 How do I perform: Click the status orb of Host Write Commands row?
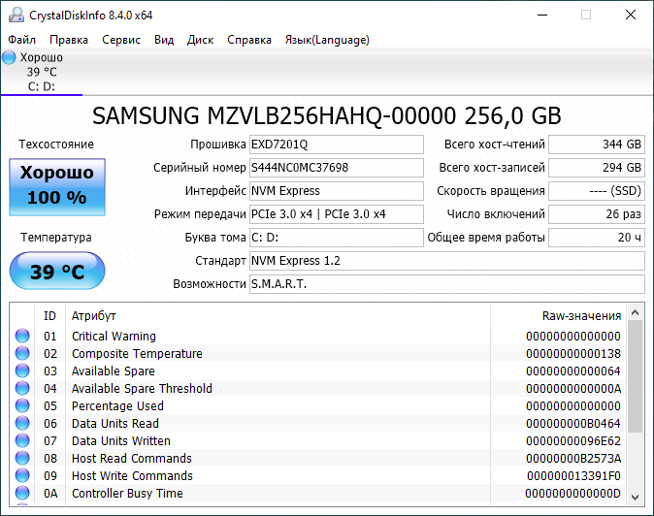coord(22,476)
